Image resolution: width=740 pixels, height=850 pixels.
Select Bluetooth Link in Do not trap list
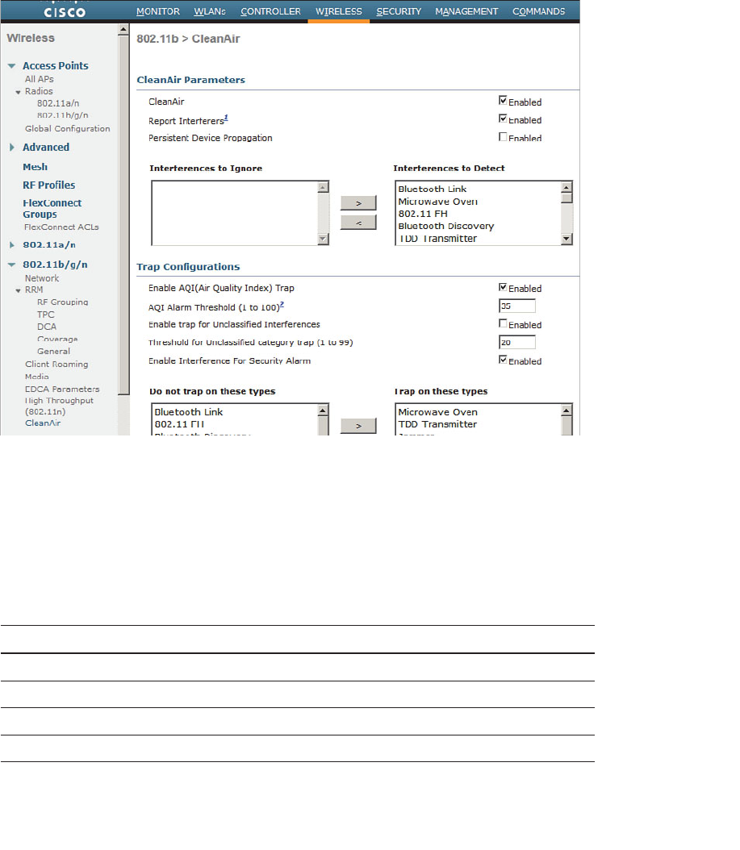point(189,412)
